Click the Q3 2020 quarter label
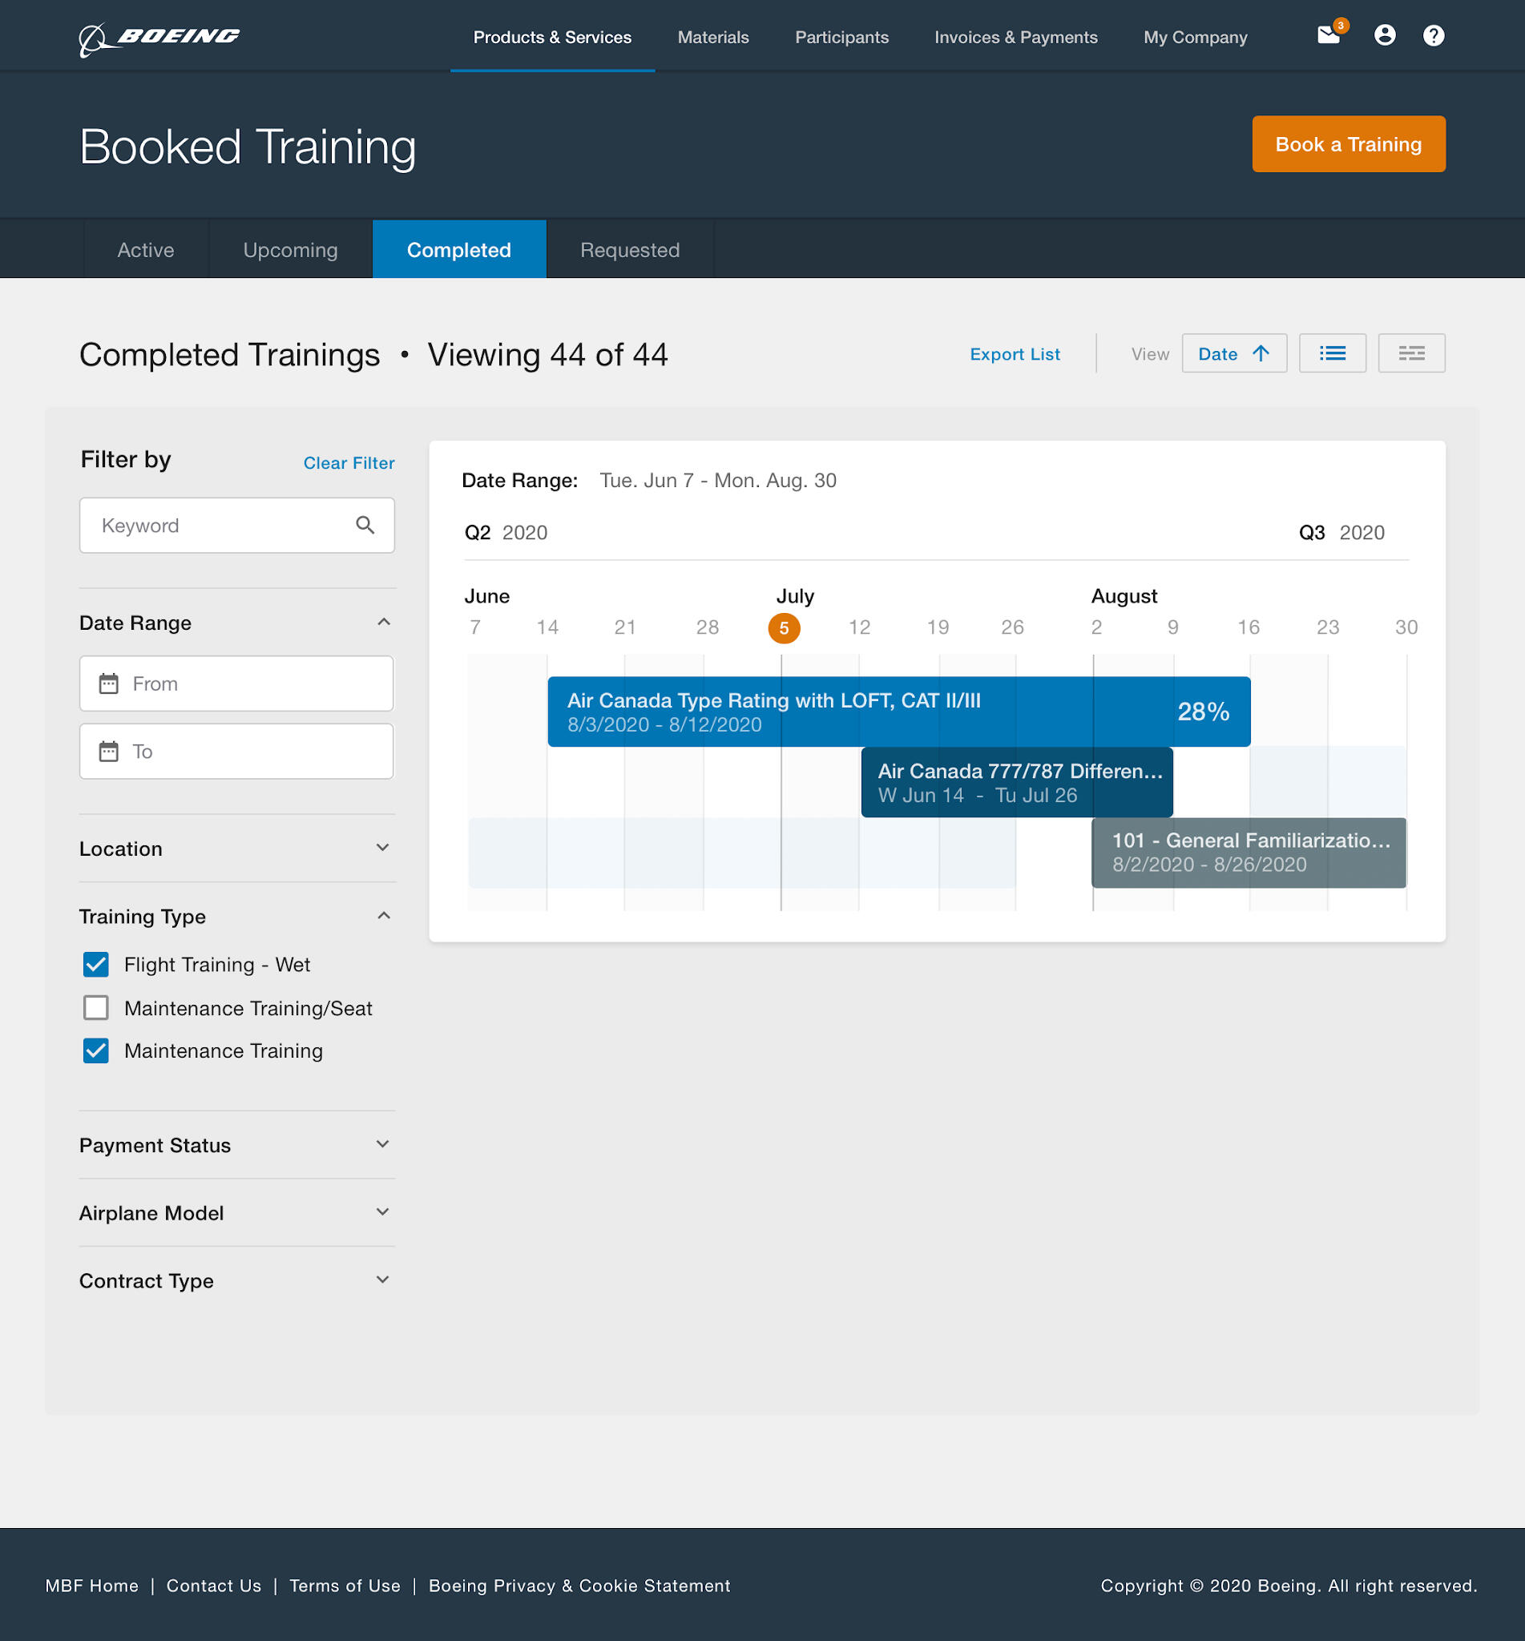This screenshot has height=1641, width=1525. tap(1341, 532)
